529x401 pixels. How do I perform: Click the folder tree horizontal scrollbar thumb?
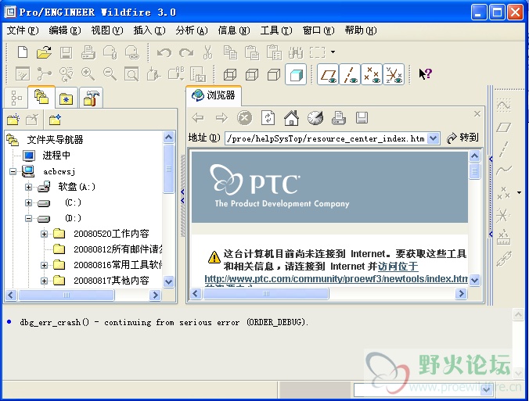(67, 295)
